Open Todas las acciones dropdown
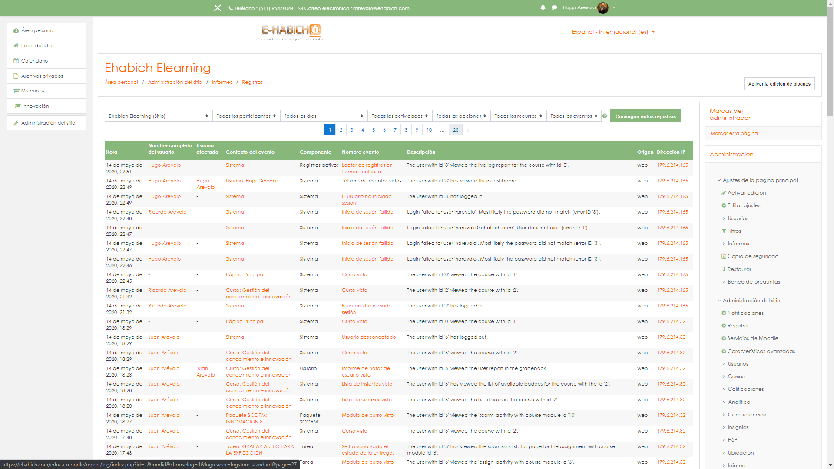This screenshot has height=469, width=834. click(461, 116)
